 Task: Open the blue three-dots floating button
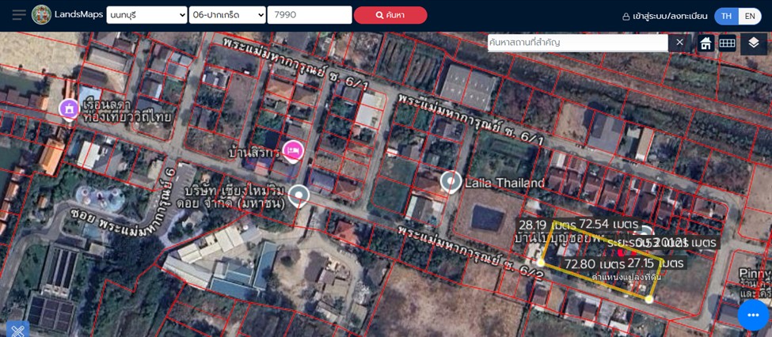coord(753,315)
